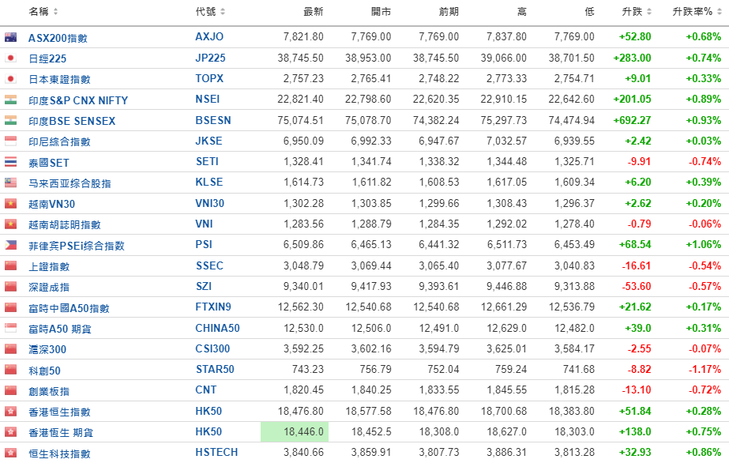Click the India flag beside 印度BSE SENSEX

[x=11, y=120]
